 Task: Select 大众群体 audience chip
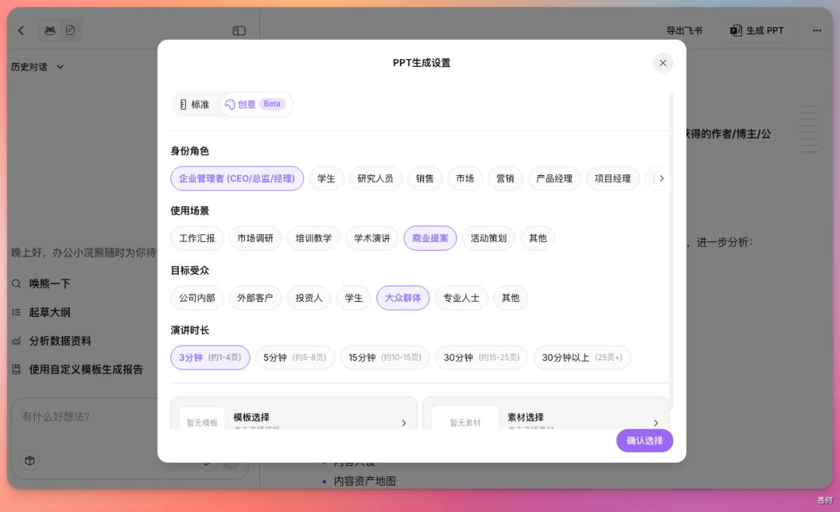tap(403, 297)
